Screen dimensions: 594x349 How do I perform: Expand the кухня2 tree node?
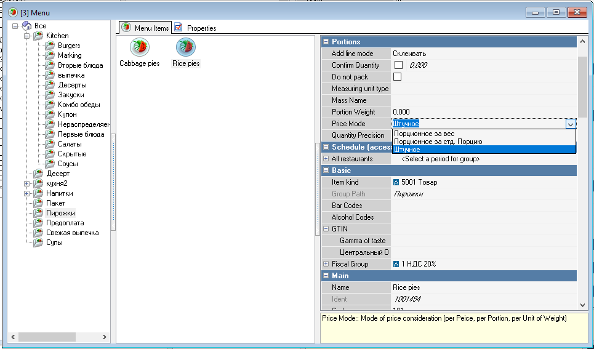[27, 183]
